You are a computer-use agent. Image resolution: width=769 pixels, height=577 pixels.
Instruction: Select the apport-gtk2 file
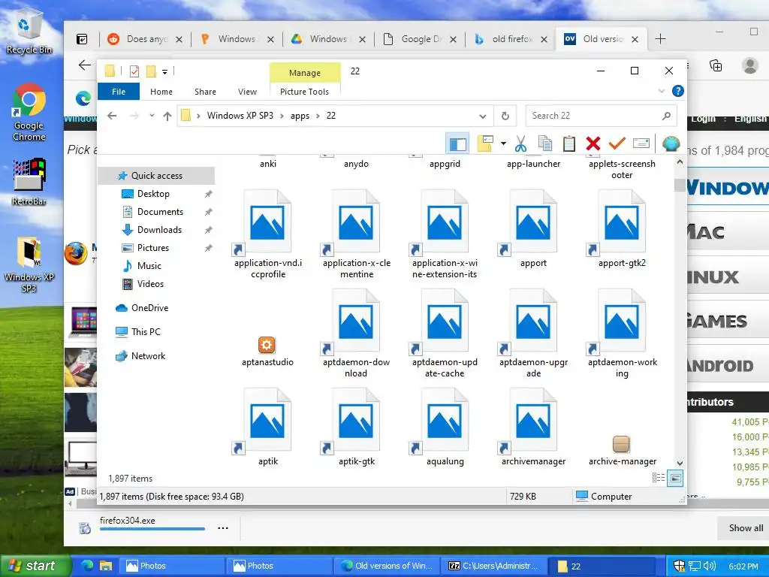click(622, 229)
